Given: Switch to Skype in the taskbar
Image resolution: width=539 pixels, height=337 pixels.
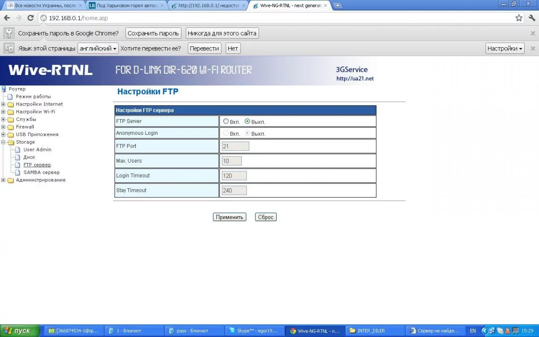Looking at the screenshot, I should (x=253, y=331).
